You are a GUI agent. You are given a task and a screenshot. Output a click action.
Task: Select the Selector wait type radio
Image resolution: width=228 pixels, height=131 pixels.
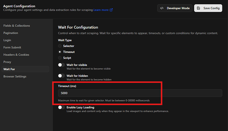pyautogui.click(x=60, y=46)
